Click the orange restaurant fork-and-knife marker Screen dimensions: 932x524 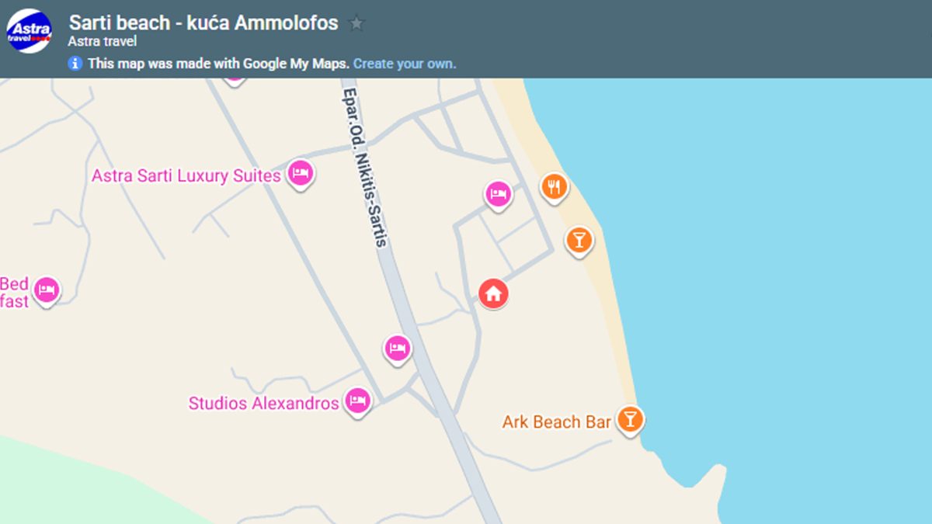pyautogui.click(x=554, y=187)
